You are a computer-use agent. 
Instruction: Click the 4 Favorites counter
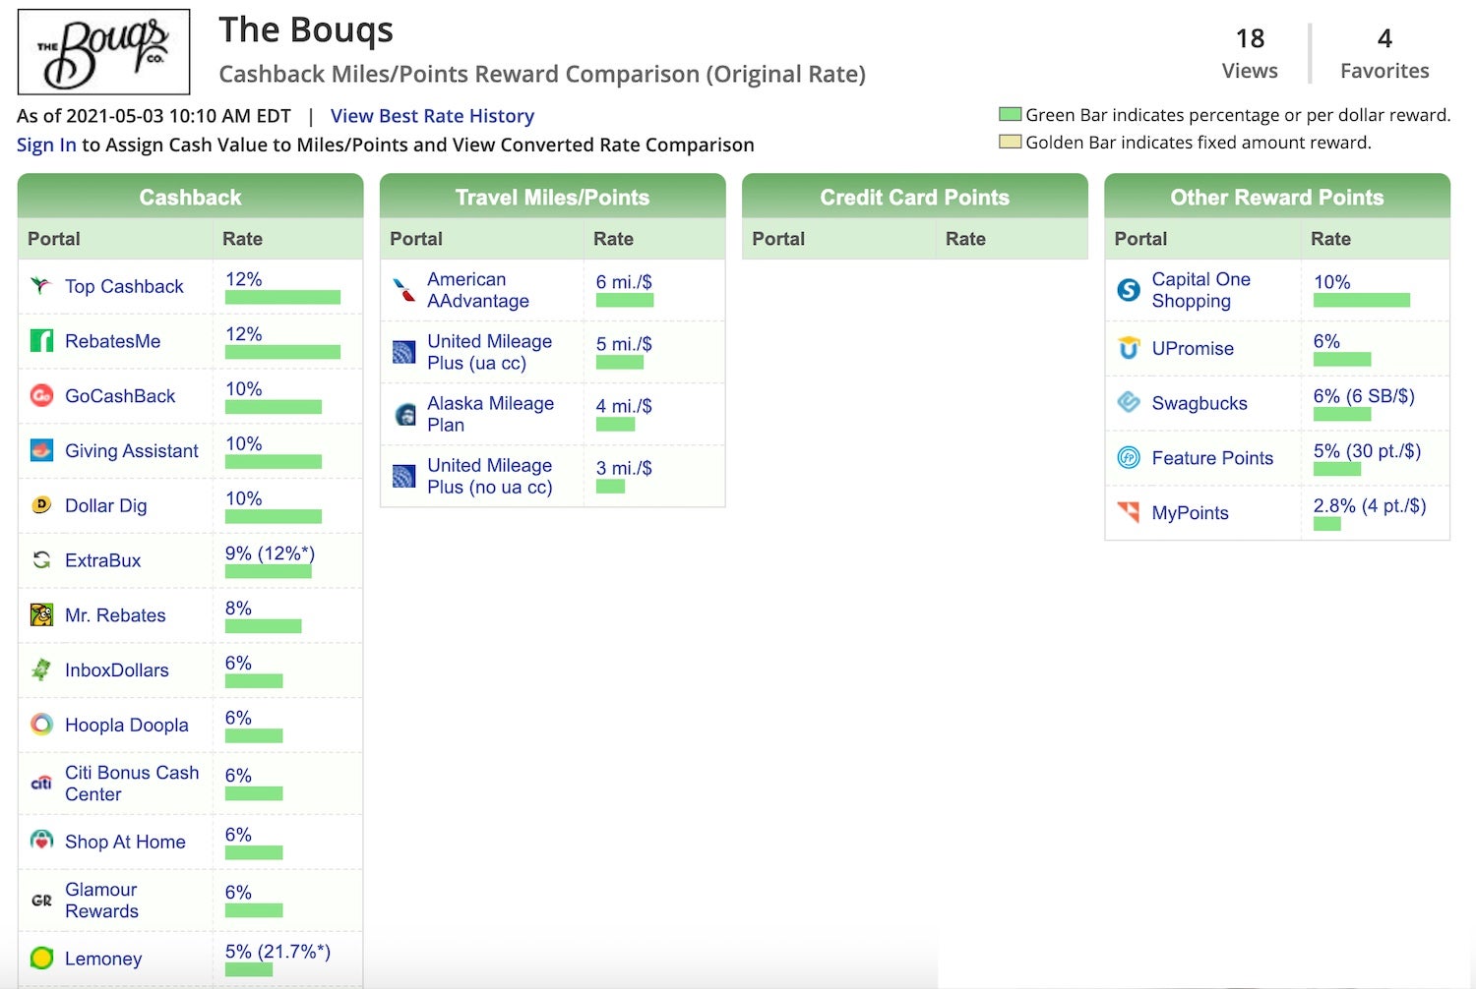1384,53
